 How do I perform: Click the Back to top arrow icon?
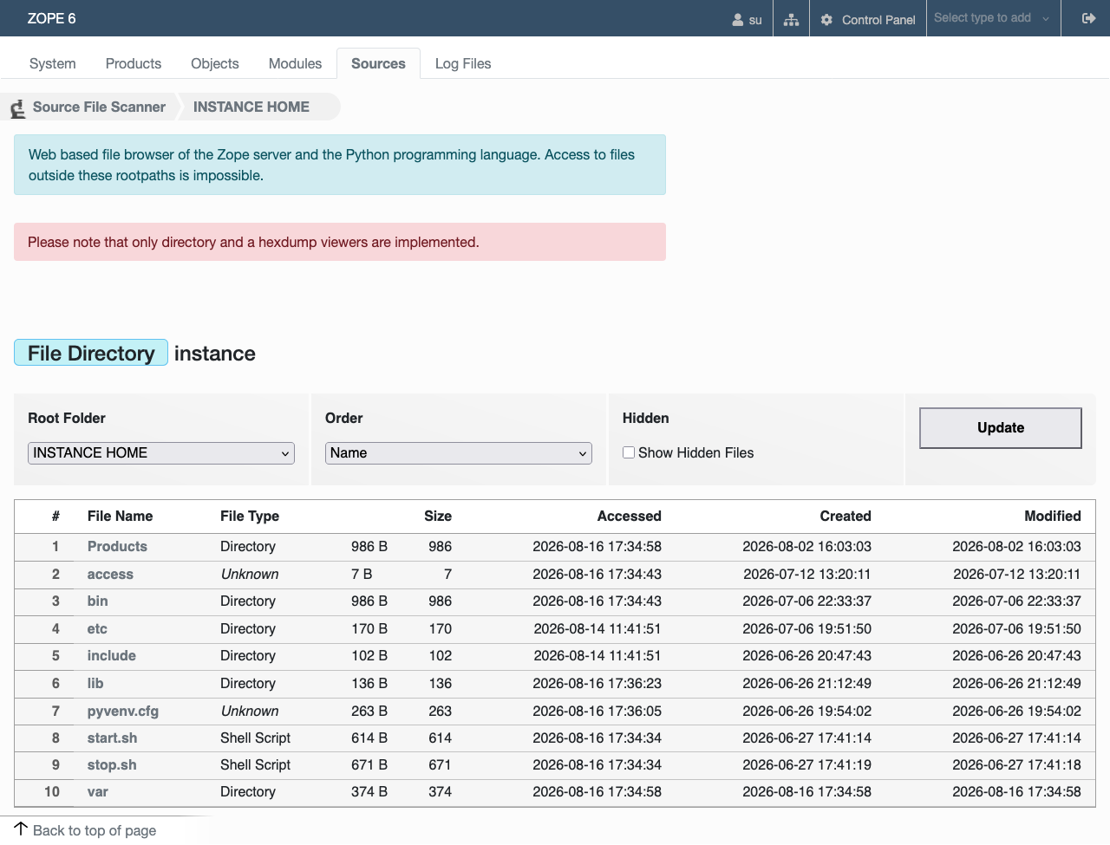click(x=22, y=829)
